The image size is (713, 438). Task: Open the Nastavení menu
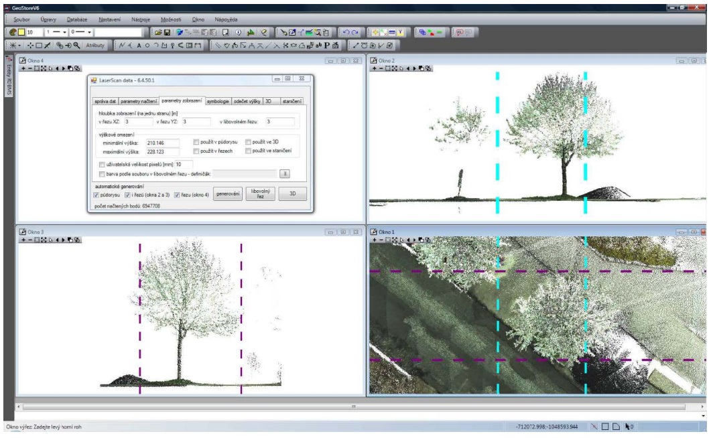click(x=110, y=19)
